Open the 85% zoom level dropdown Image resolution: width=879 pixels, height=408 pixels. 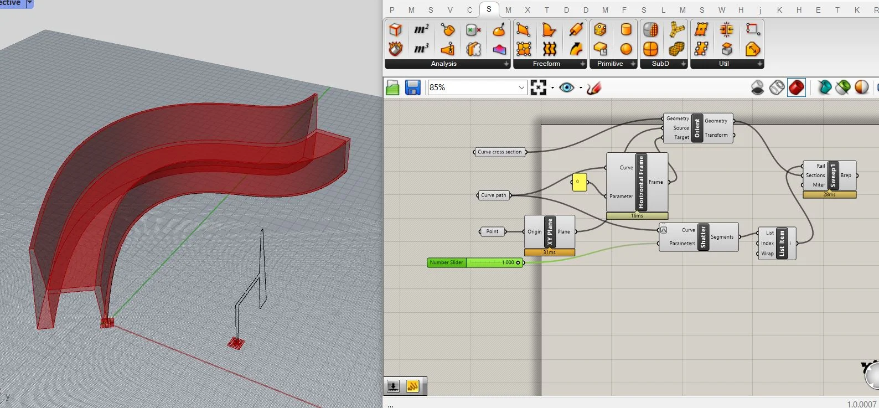tap(521, 87)
